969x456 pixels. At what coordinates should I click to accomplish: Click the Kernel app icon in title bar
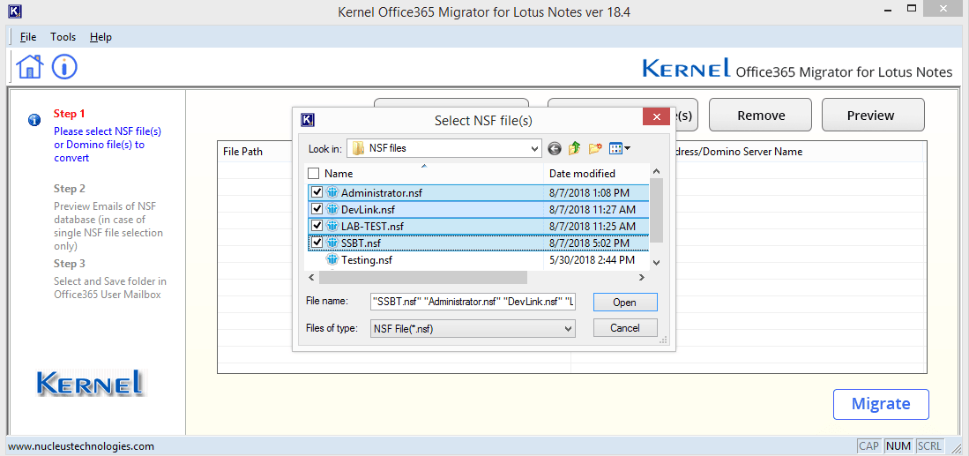pyautogui.click(x=16, y=11)
